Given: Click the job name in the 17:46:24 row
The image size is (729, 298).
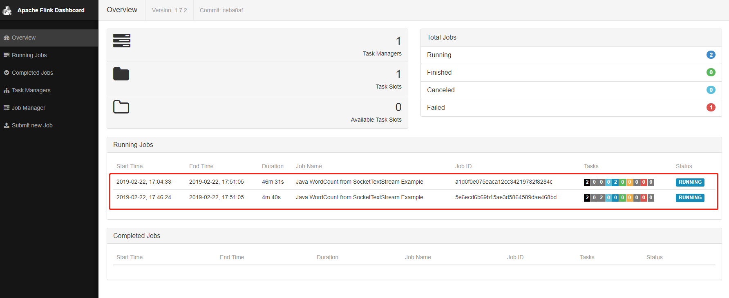Looking at the screenshot, I should click(x=360, y=197).
